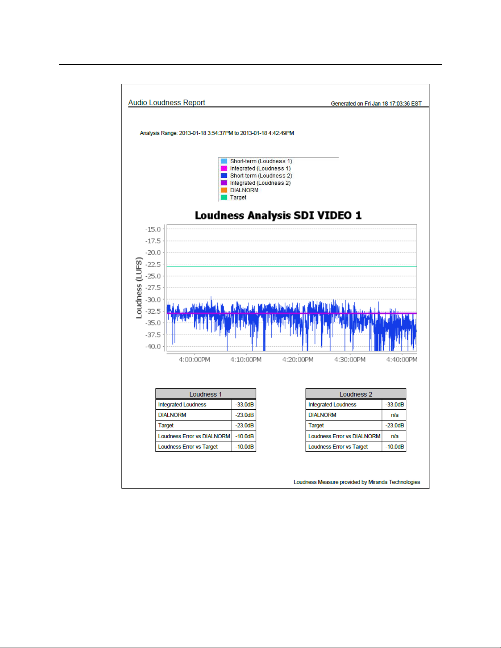
Task: Click the 'DIALNORM' legend label
Action: pyautogui.click(x=244, y=190)
